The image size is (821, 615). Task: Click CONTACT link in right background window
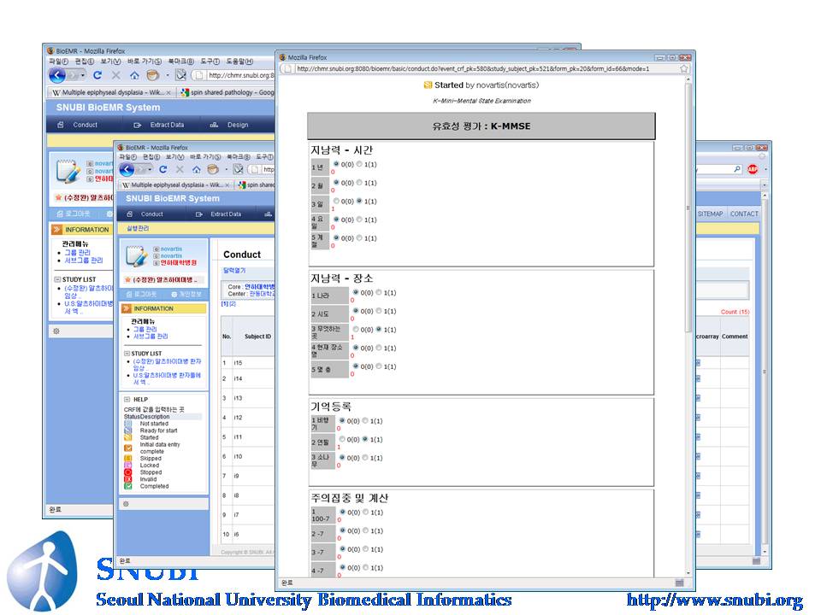(744, 214)
